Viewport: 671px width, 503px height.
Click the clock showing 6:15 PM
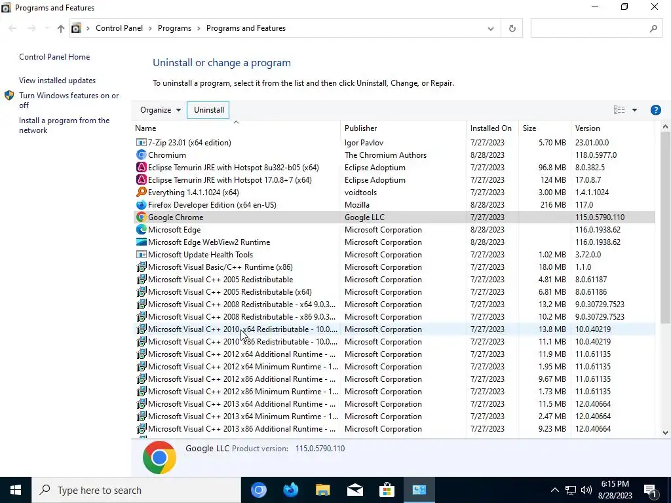point(615,484)
